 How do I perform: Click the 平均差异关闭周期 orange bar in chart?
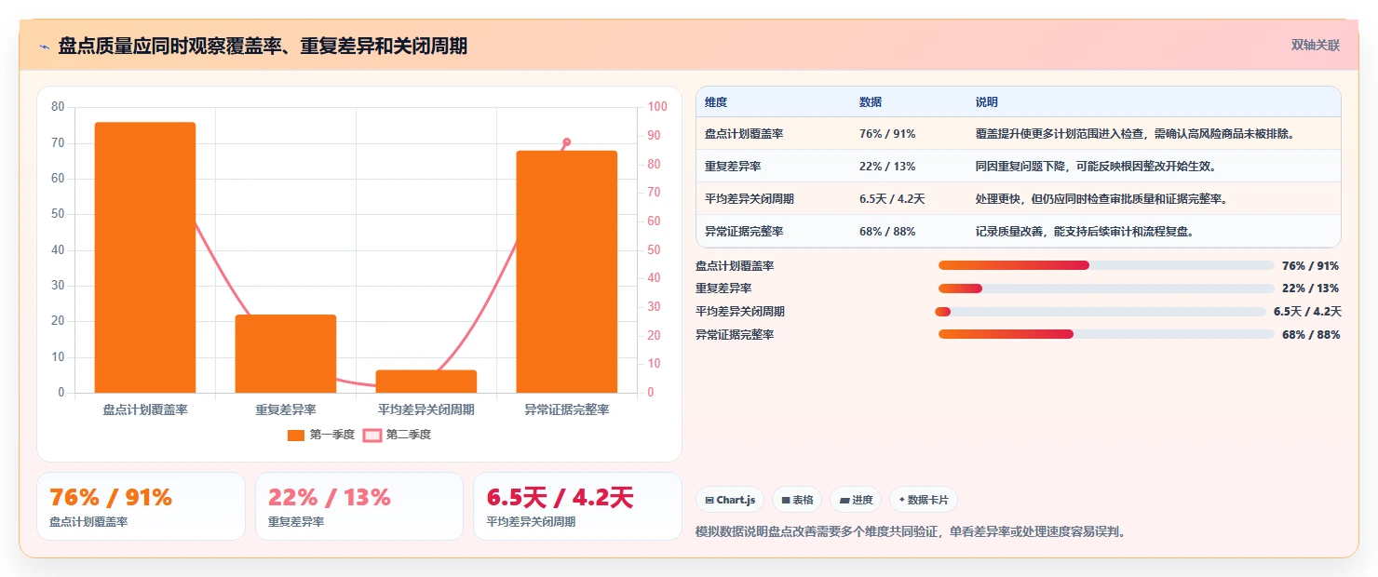[x=426, y=382]
